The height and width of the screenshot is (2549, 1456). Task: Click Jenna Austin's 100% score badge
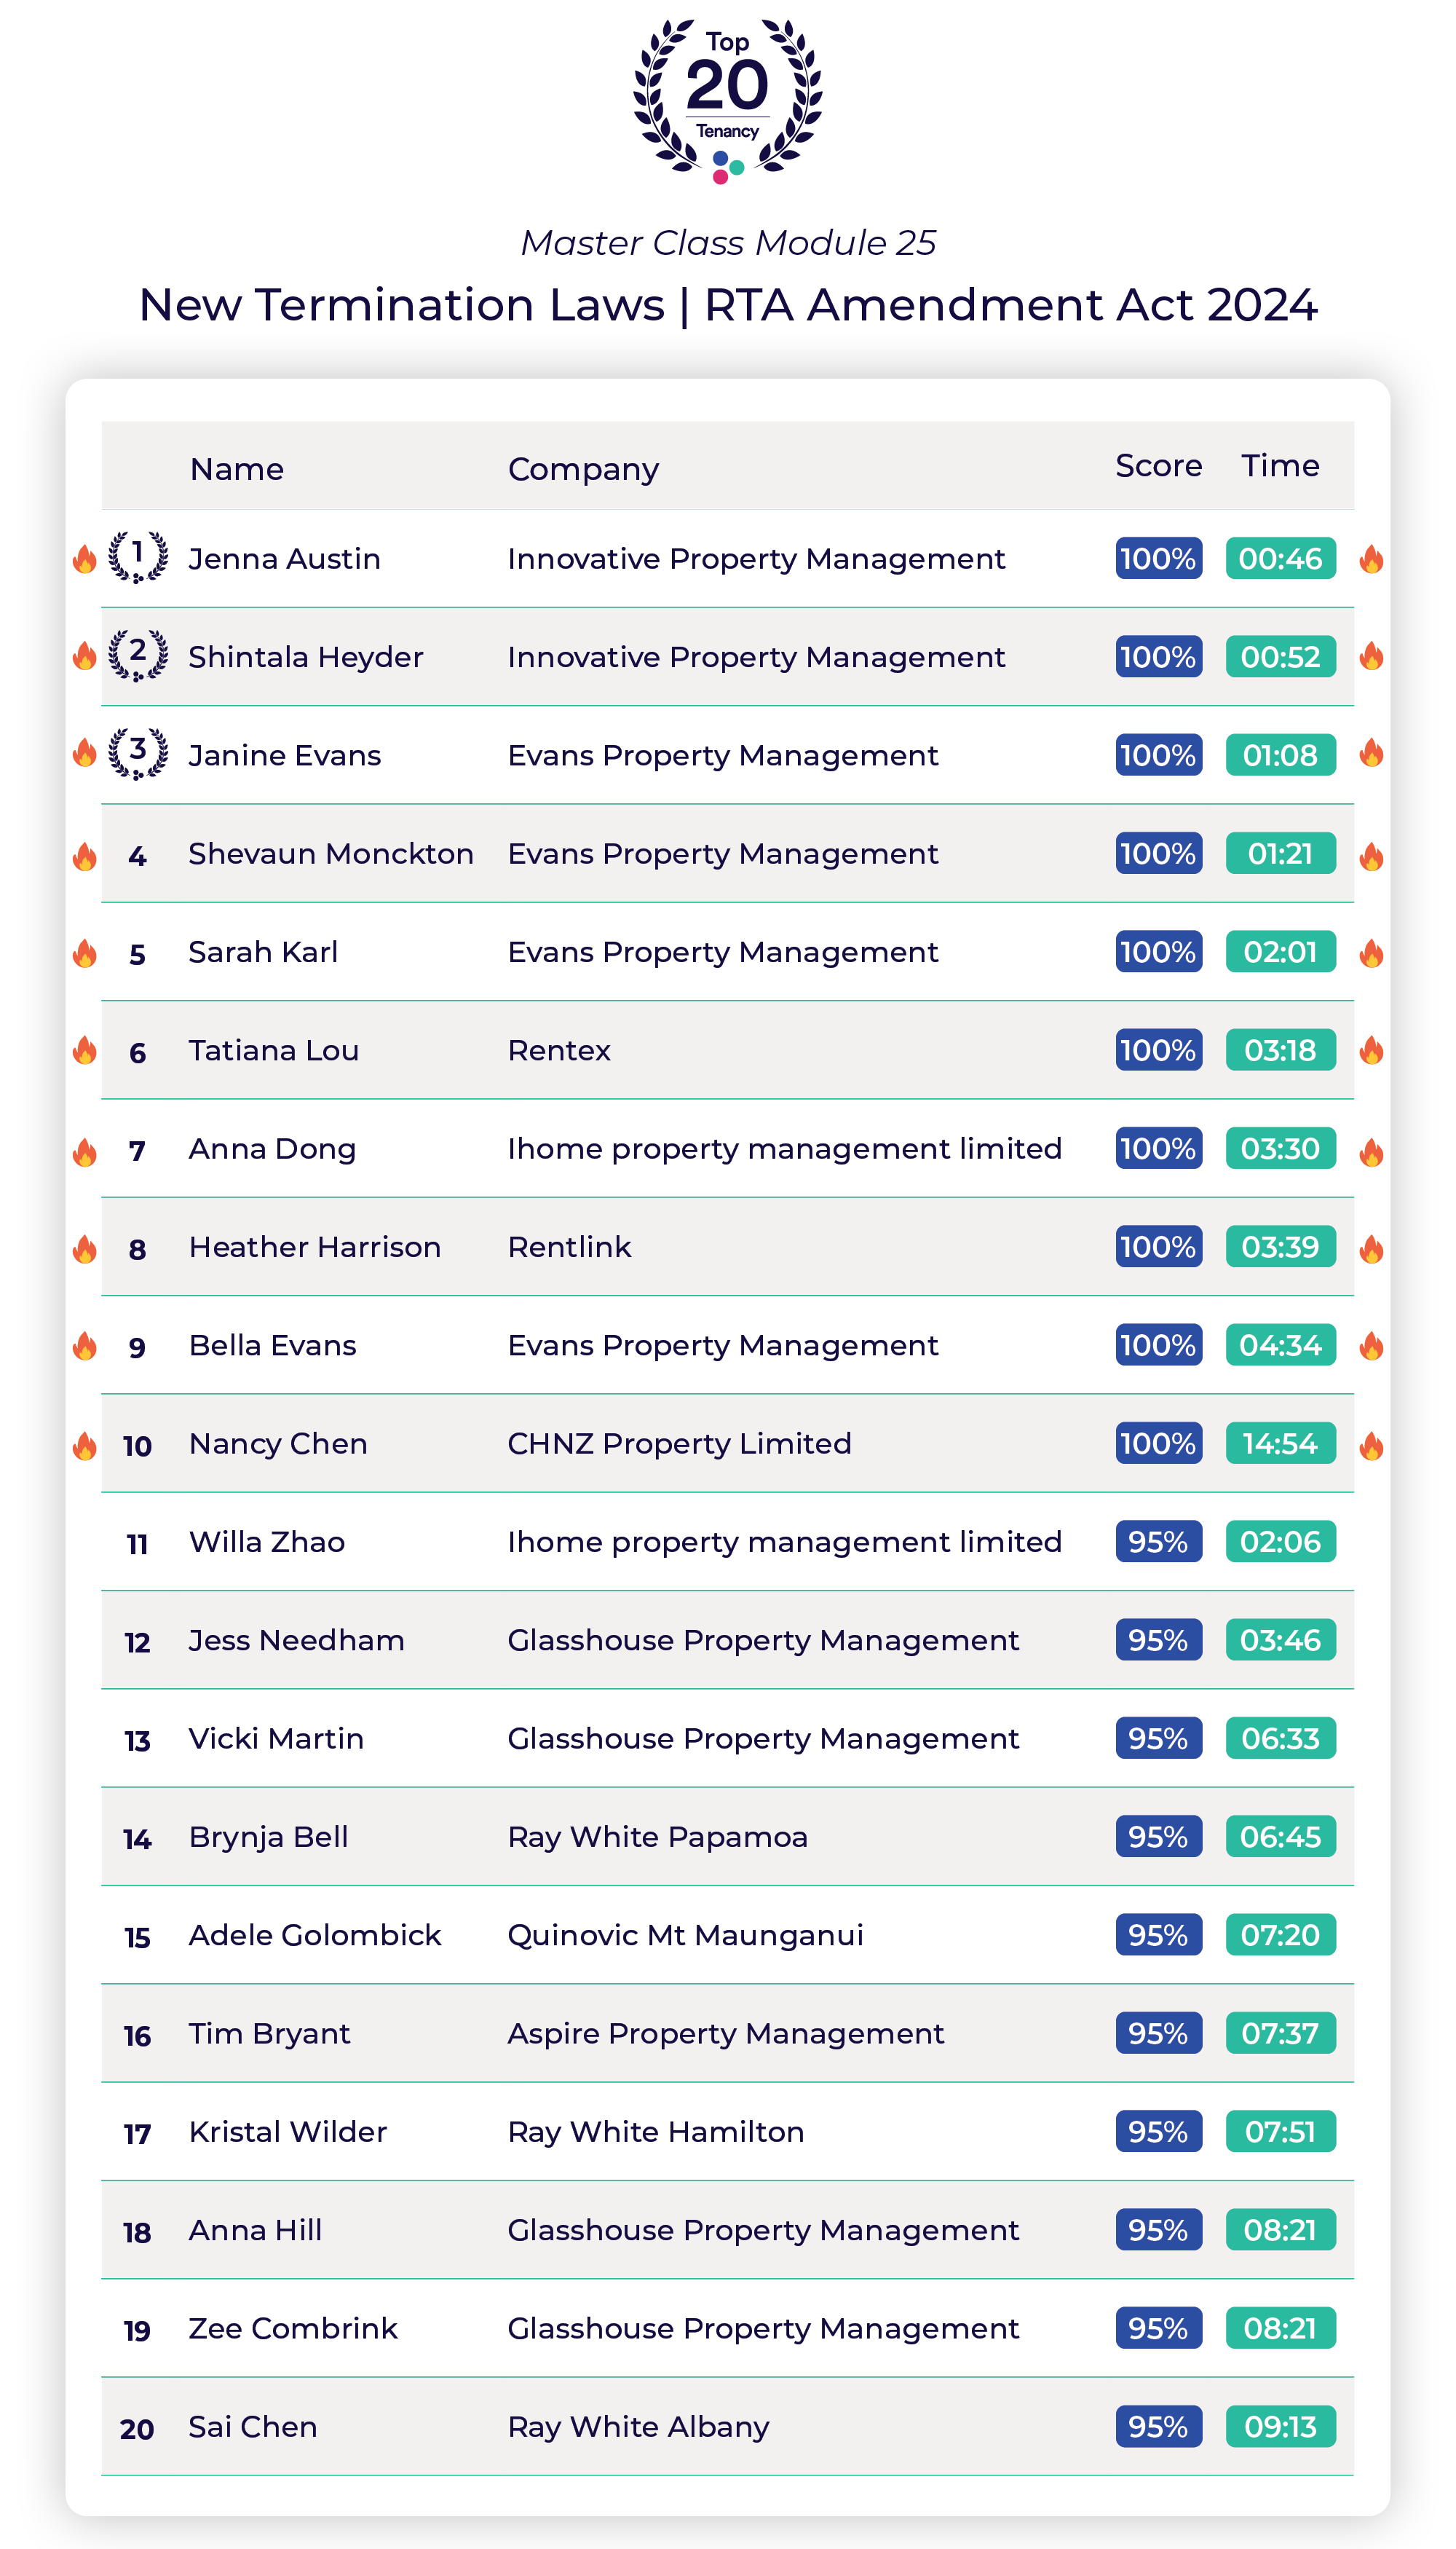(x=1158, y=558)
